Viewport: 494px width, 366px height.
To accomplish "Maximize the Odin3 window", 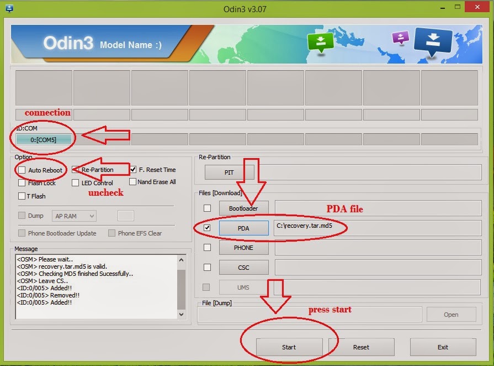I will pyautogui.click(x=458, y=7).
